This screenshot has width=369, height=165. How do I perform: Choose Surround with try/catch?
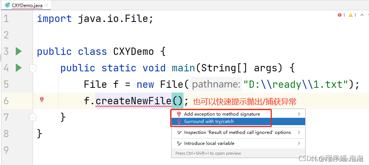[x=238, y=121]
